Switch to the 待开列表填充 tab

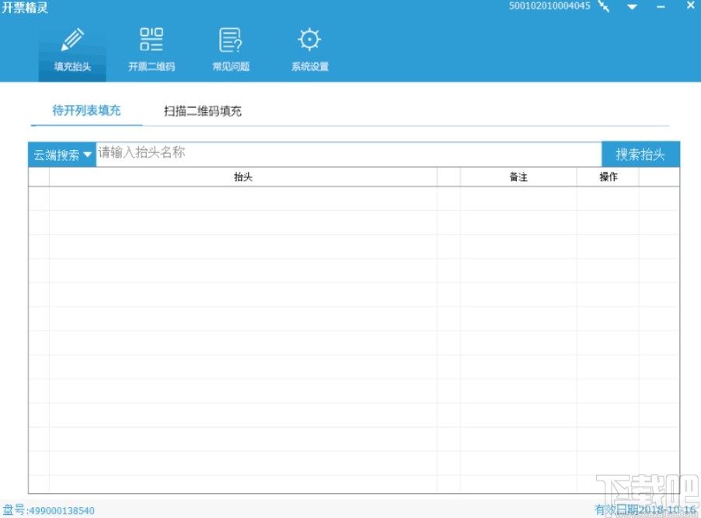(86, 110)
